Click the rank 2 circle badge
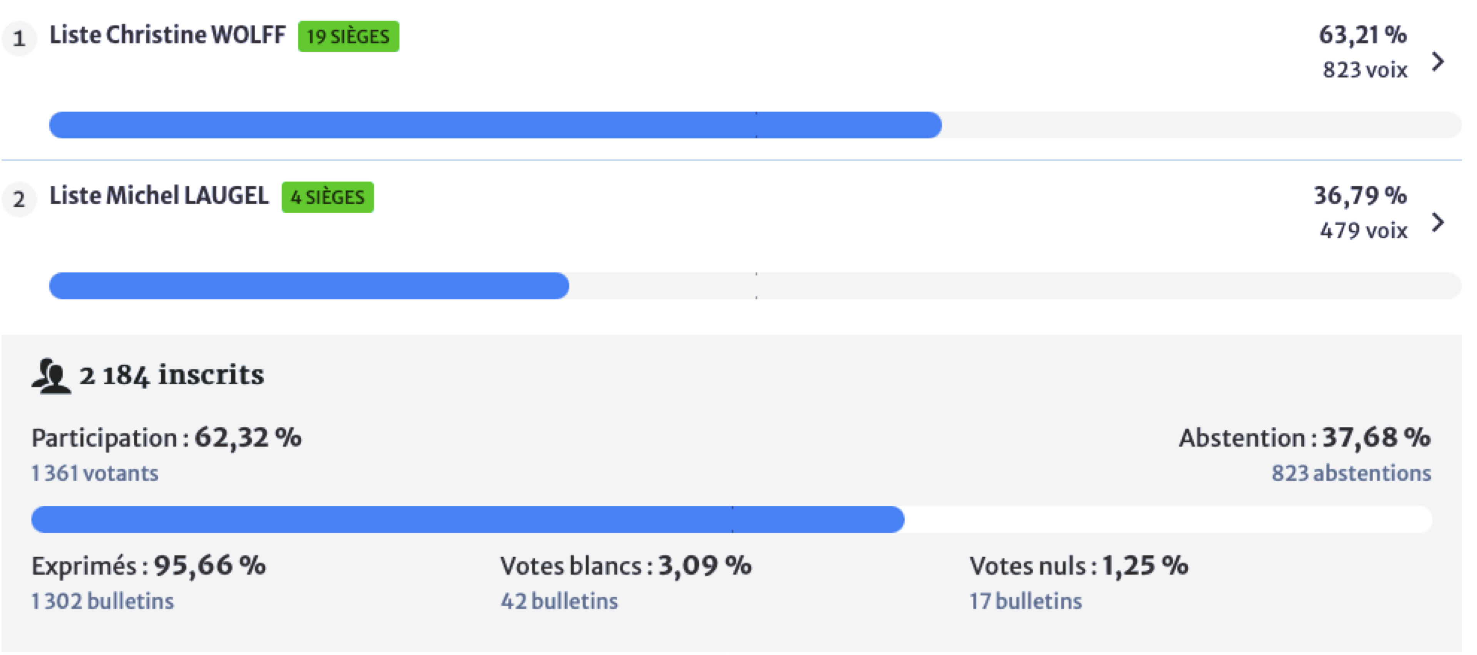The height and width of the screenshot is (655, 1477). (x=20, y=199)
